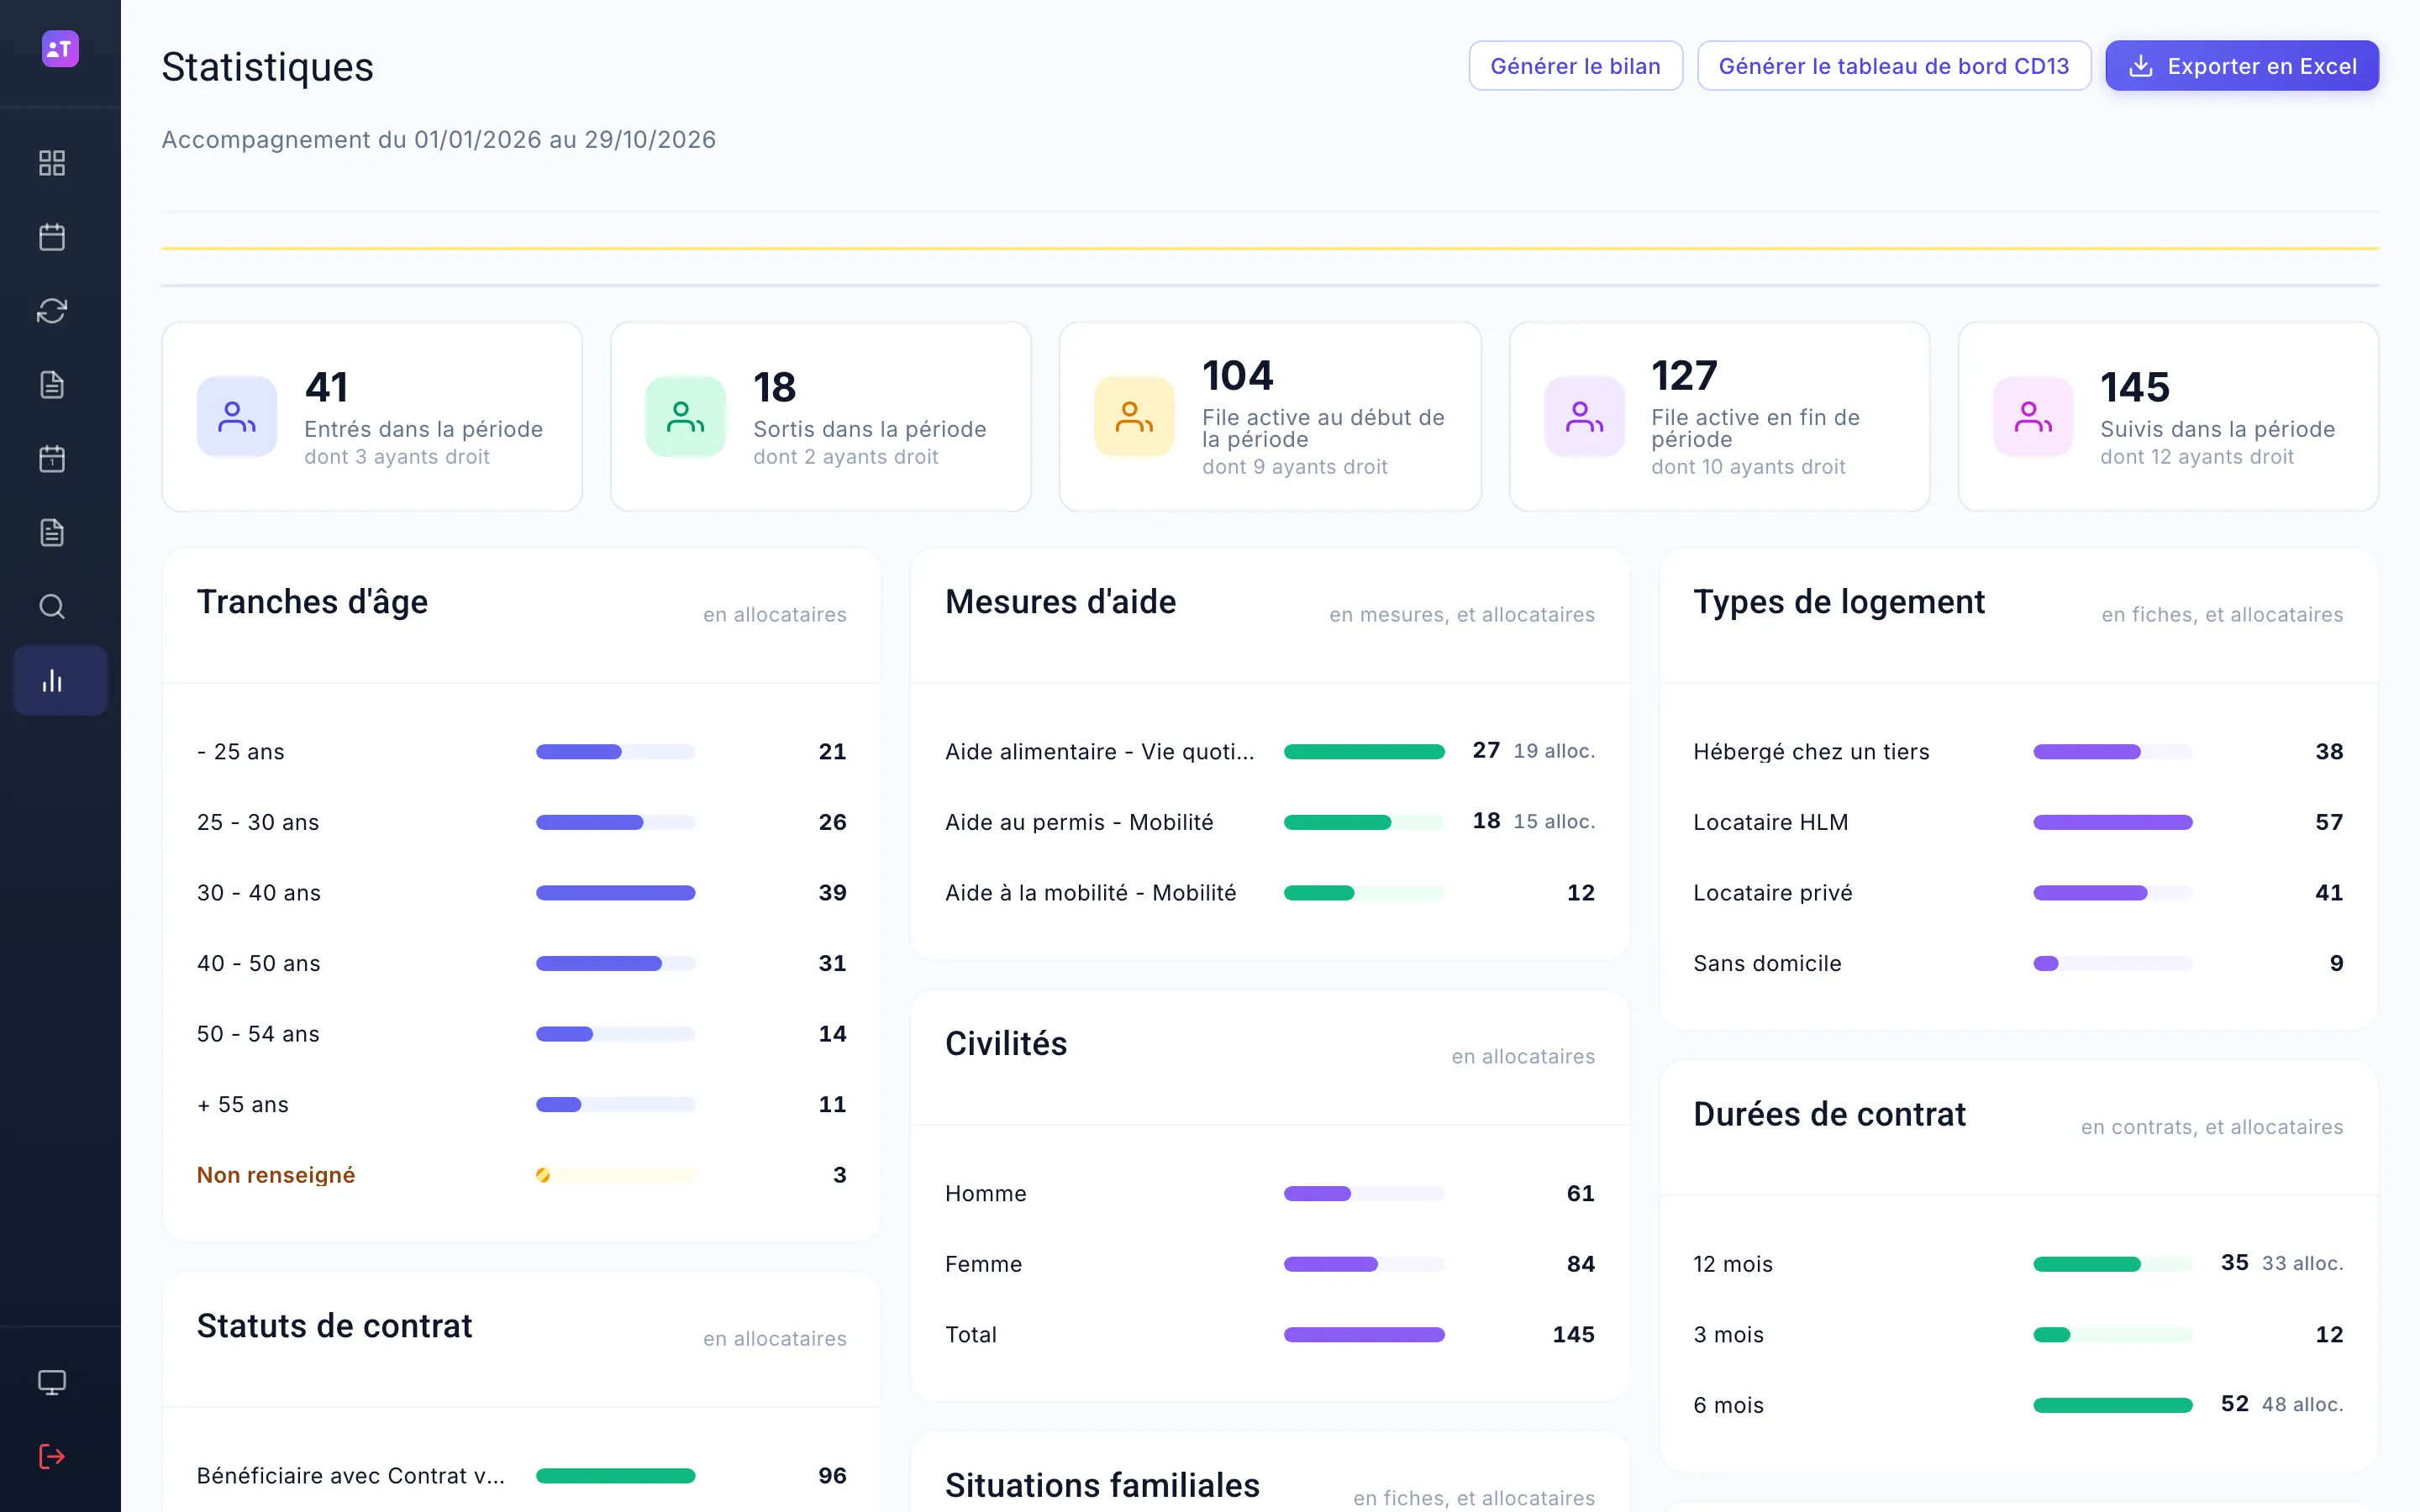This screenshot has height=1512, width=2420.
Task: Click the Non renseigné age row
Action: point(521,1175)
